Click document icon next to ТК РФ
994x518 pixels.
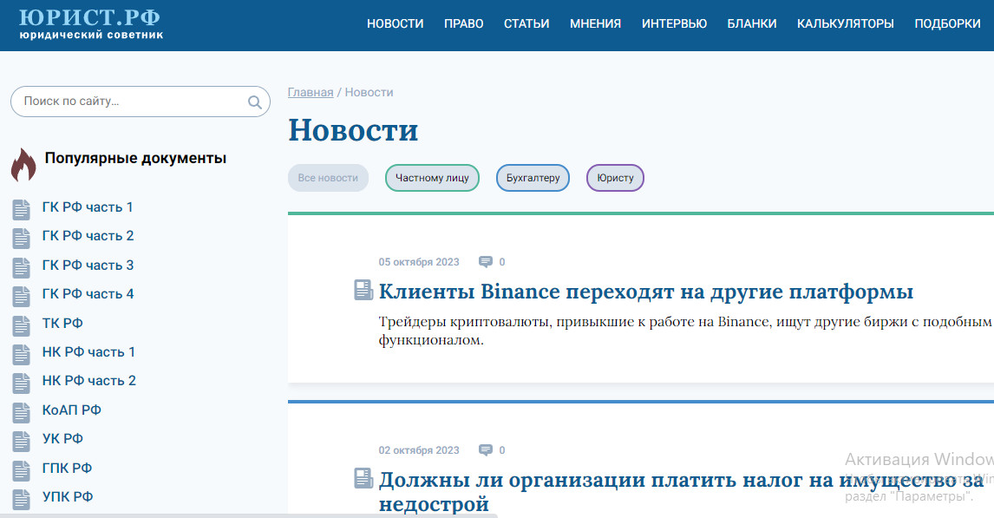pyautogui.click(x=22, y=325)
